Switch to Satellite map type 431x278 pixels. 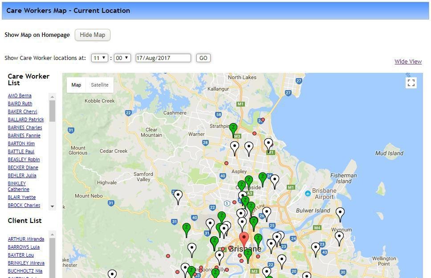(x=99, y=85)
